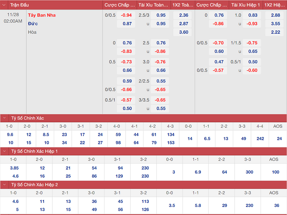Pick the first-half 3-3 score odds of 300

click(249, 172)
